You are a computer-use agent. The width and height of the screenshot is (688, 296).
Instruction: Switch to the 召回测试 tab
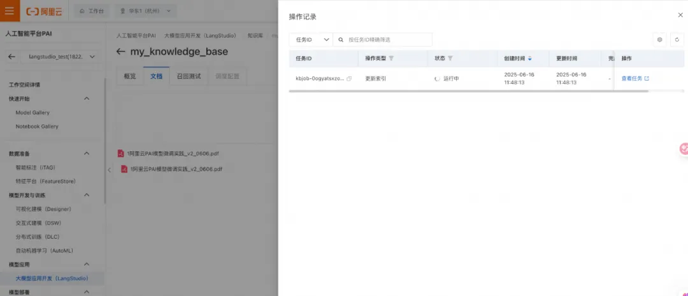(189, 76)
